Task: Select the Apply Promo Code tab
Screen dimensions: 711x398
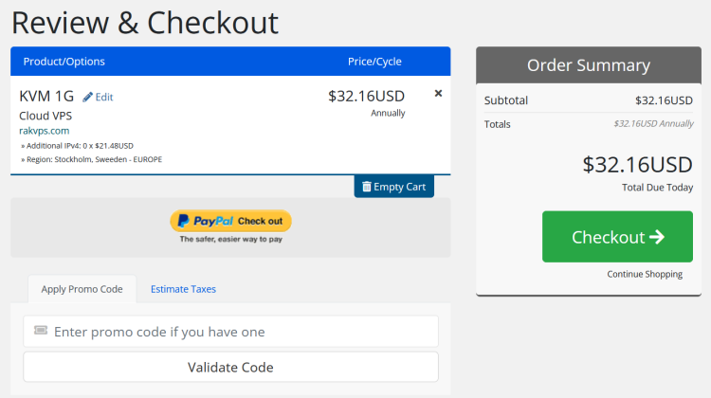Action: [82, 289]
